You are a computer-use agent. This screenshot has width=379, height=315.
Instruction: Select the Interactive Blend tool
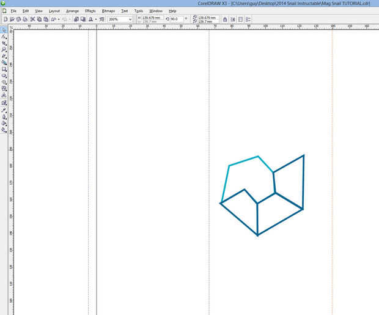[4, 103]
